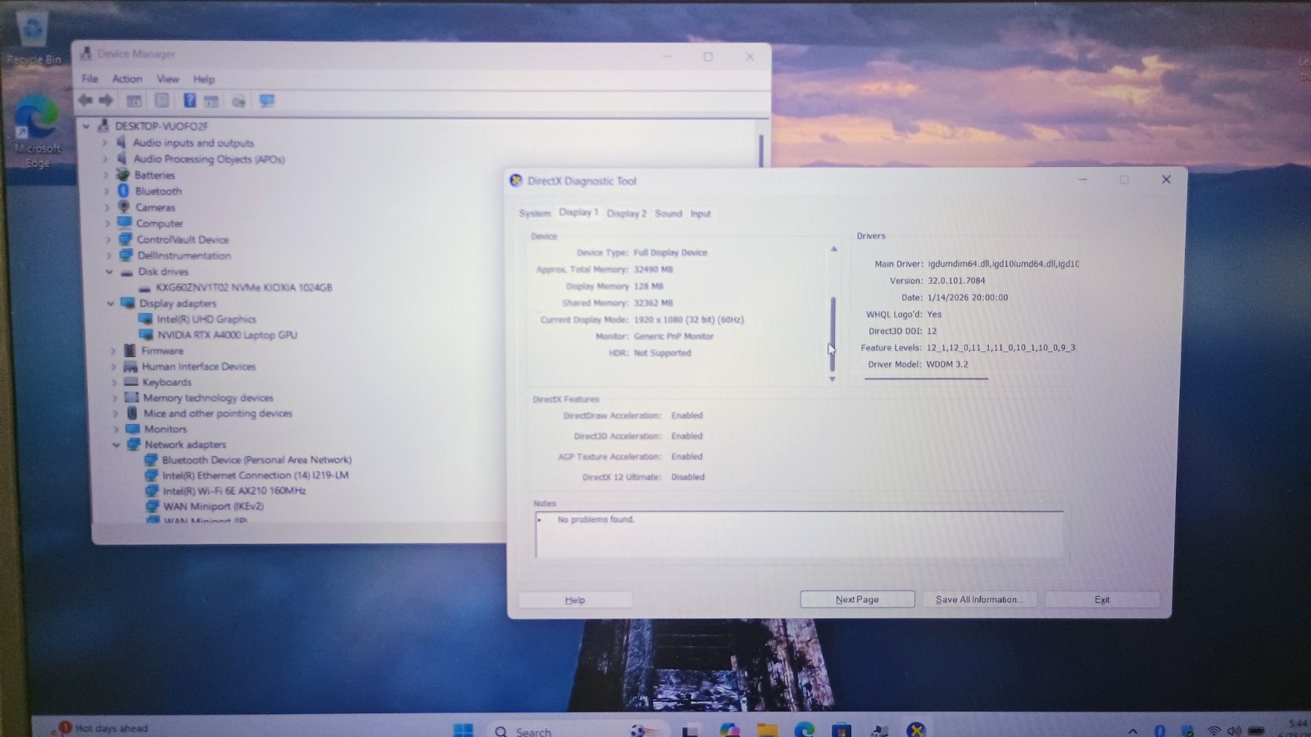1311x737 pixels.
Task: Expand the Bluetooth category
Action: 106,191
